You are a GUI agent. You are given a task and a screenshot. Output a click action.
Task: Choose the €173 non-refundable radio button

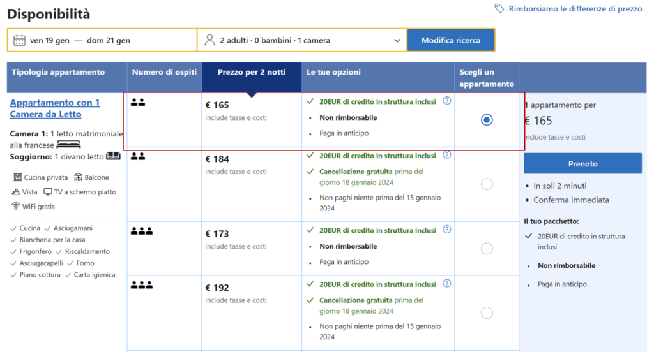pyautogui.click(x=487, y=249)
